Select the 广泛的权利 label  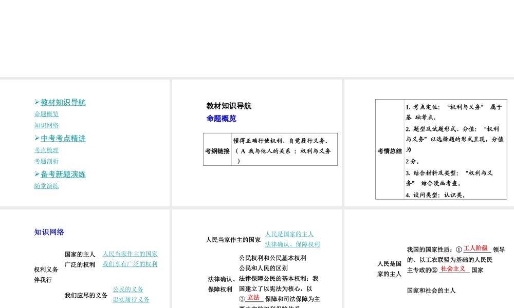(80, 264)
